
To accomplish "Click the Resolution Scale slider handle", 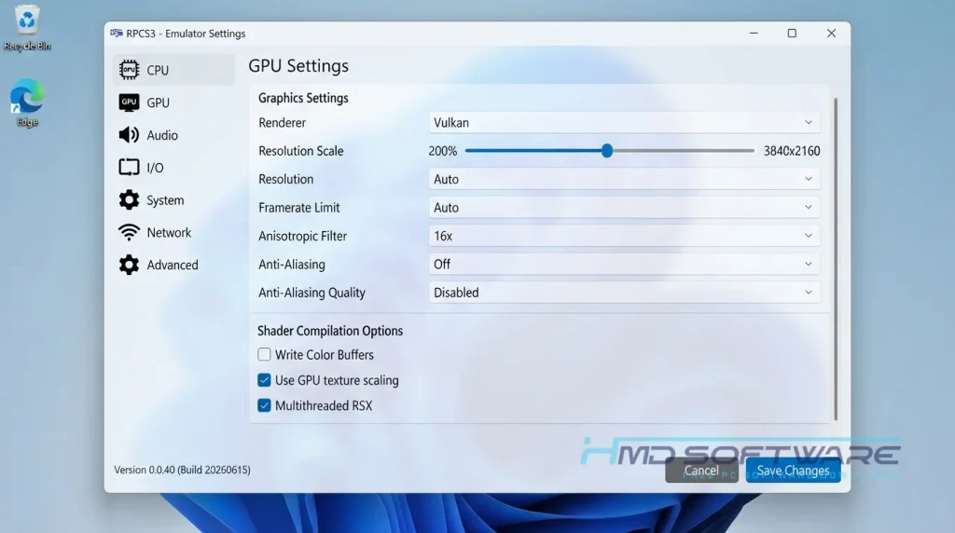I will (606, 151).
